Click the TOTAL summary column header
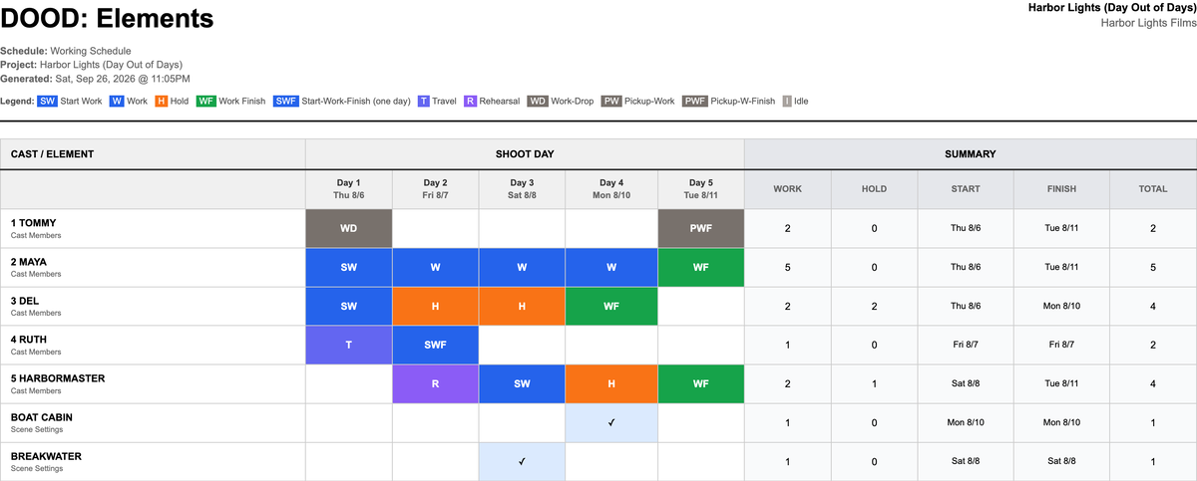The image size is (1197, 481). 1153,189
